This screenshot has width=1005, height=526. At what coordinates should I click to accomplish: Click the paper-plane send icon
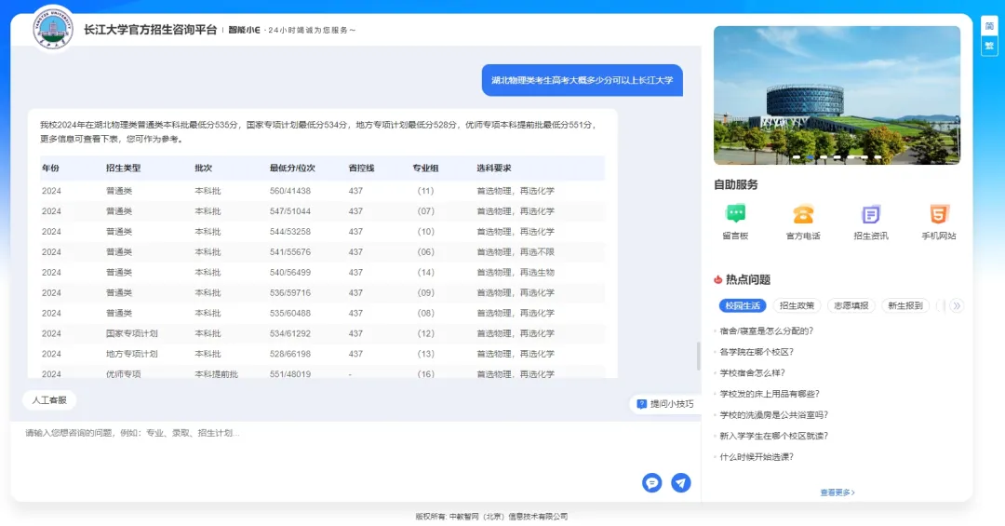(681, 482)
